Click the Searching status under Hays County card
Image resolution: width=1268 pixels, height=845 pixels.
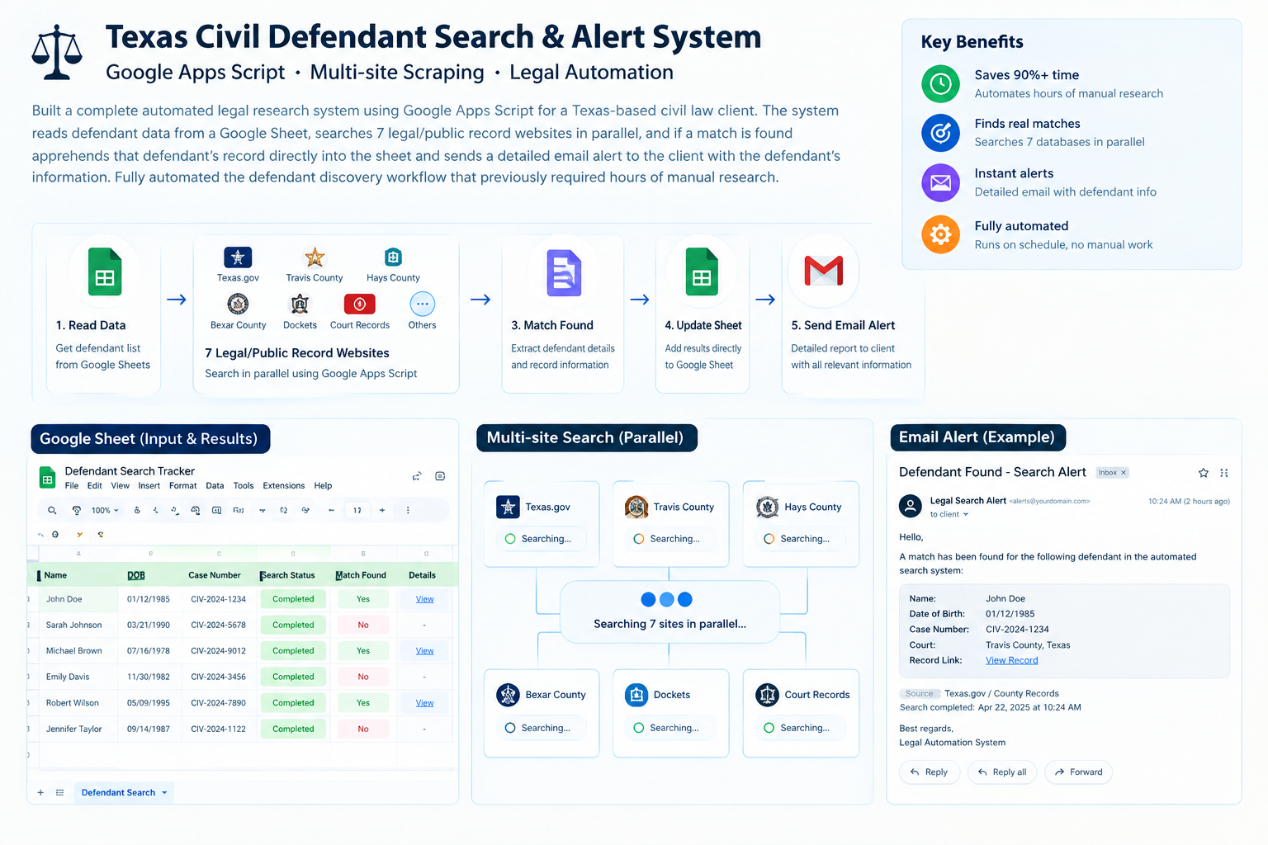tap(799, 539)
